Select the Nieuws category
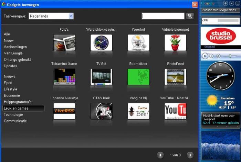The height and width of the screenshot is (162, 241). [10, 77]
